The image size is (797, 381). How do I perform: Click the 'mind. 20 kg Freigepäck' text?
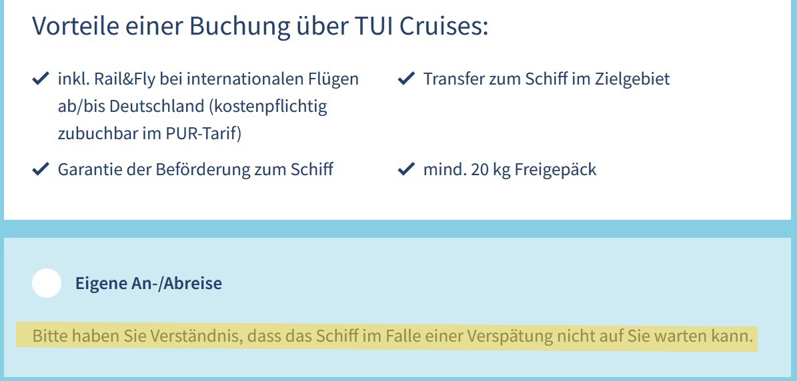click(510, 170)
